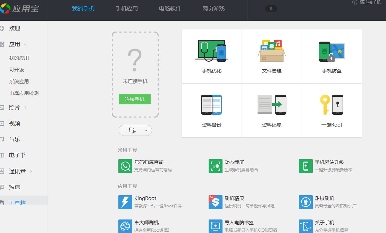The width and height of the screenshot is (386, 233).
Task: Switch to 电脑软件 tab
Action: coord(170,9)
